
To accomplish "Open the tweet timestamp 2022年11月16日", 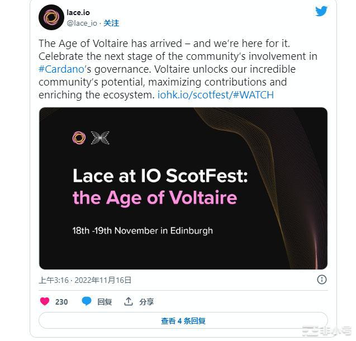I will tap(85, 280).
